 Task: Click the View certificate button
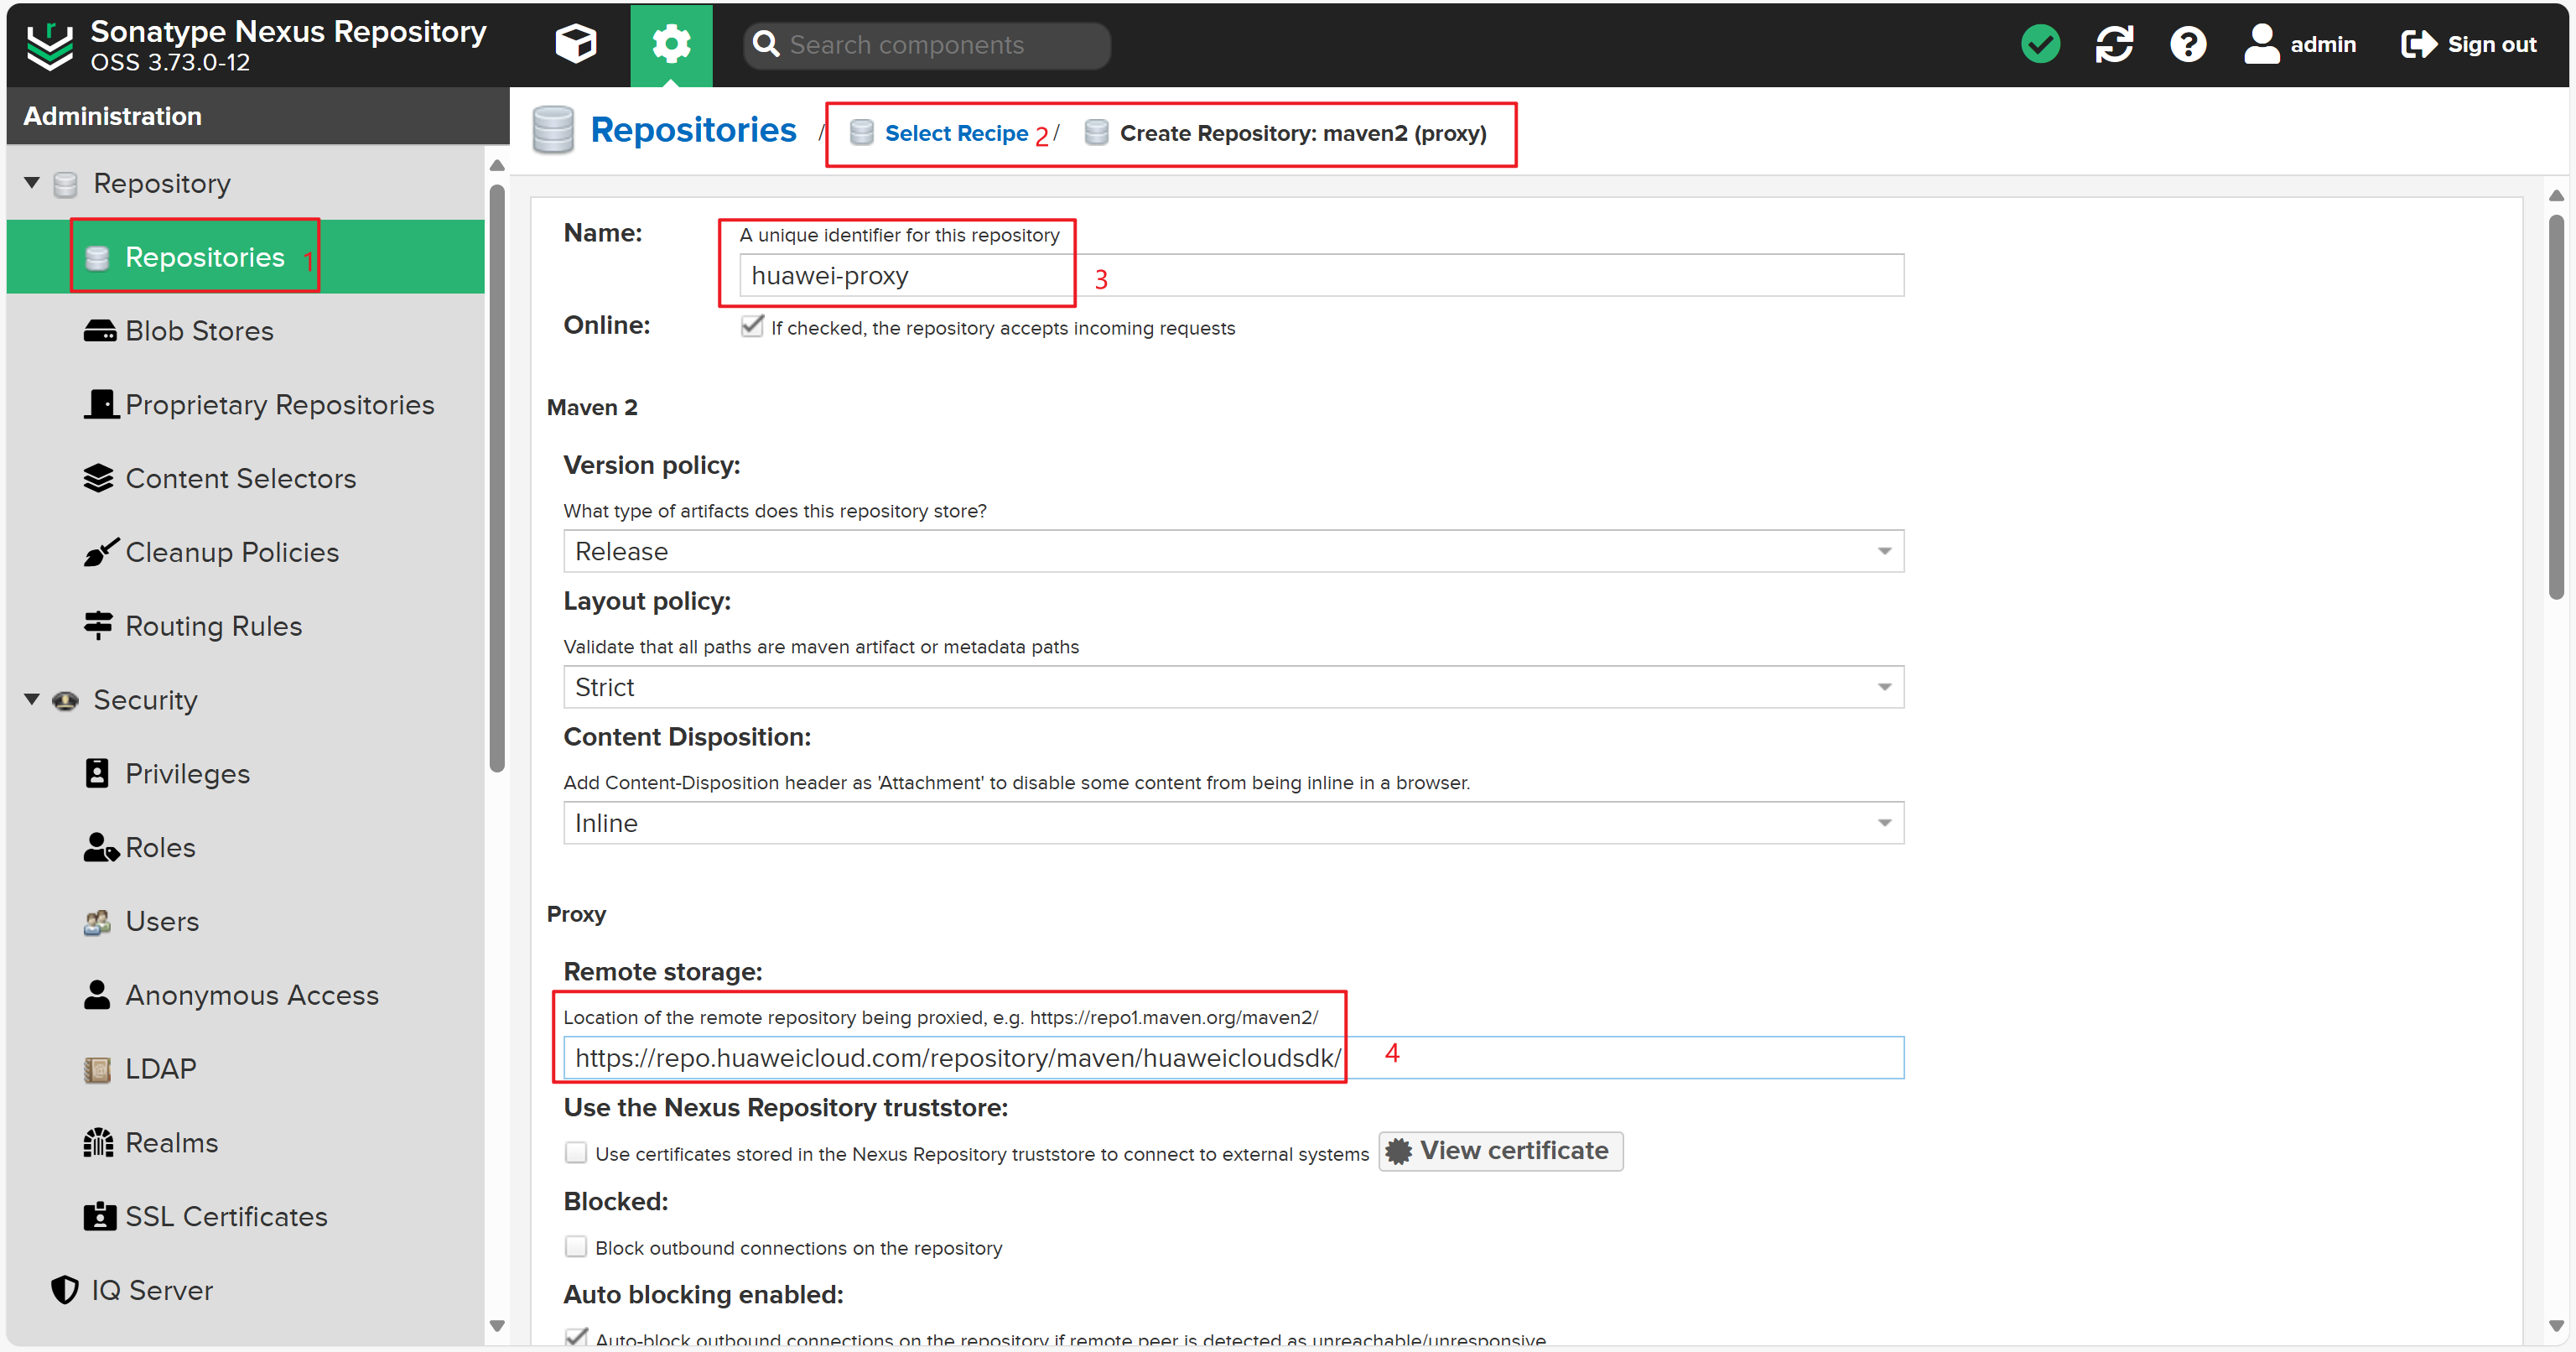pyautogui.click(x=1500, y=1151)
